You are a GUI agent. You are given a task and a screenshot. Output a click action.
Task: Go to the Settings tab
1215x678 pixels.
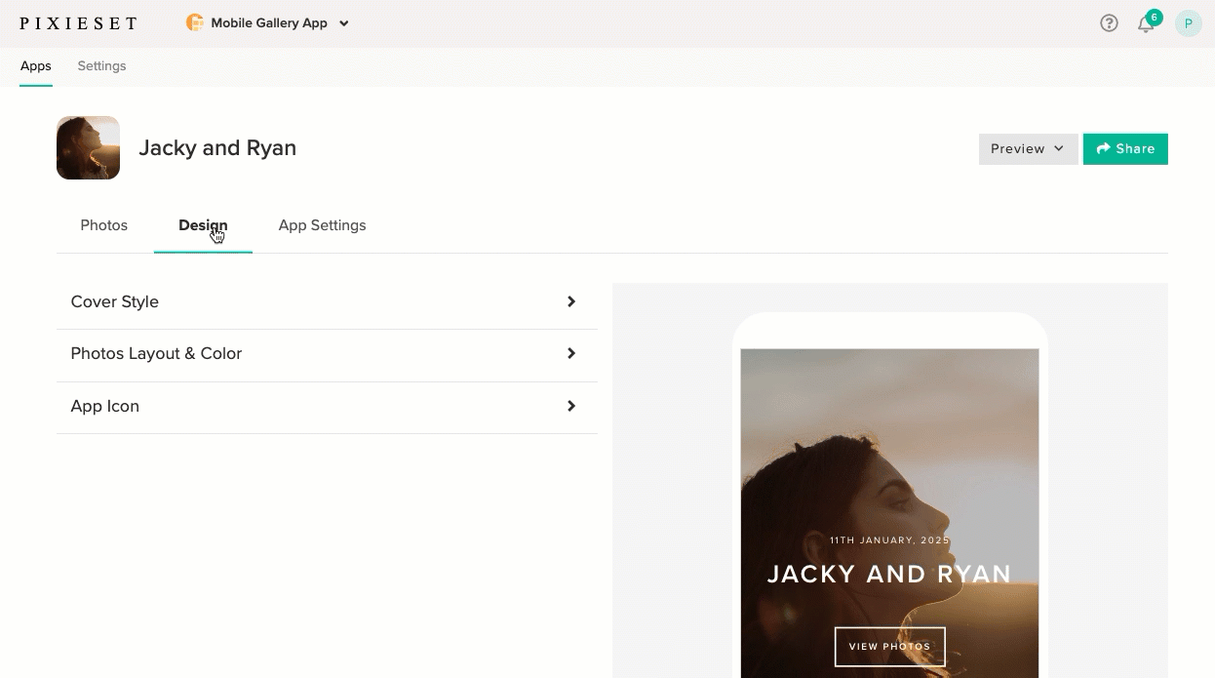click(102, 66)
